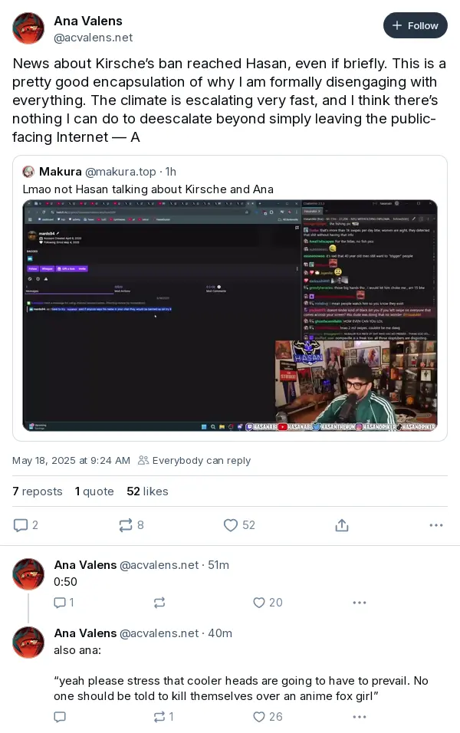Image resolution: width=460 pixels, height=733 pixels.
Task: View the 52 likes list
Action: click(147, 491)
